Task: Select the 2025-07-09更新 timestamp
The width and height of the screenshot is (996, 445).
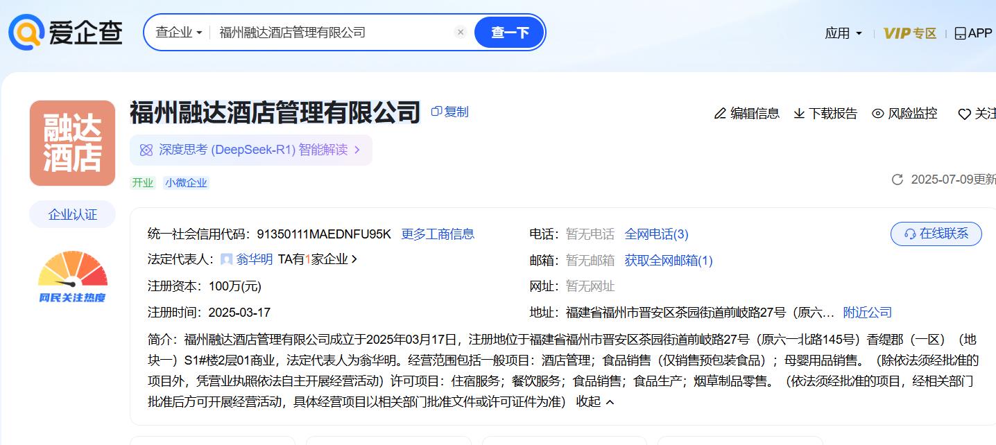Action: pos(952,180)
